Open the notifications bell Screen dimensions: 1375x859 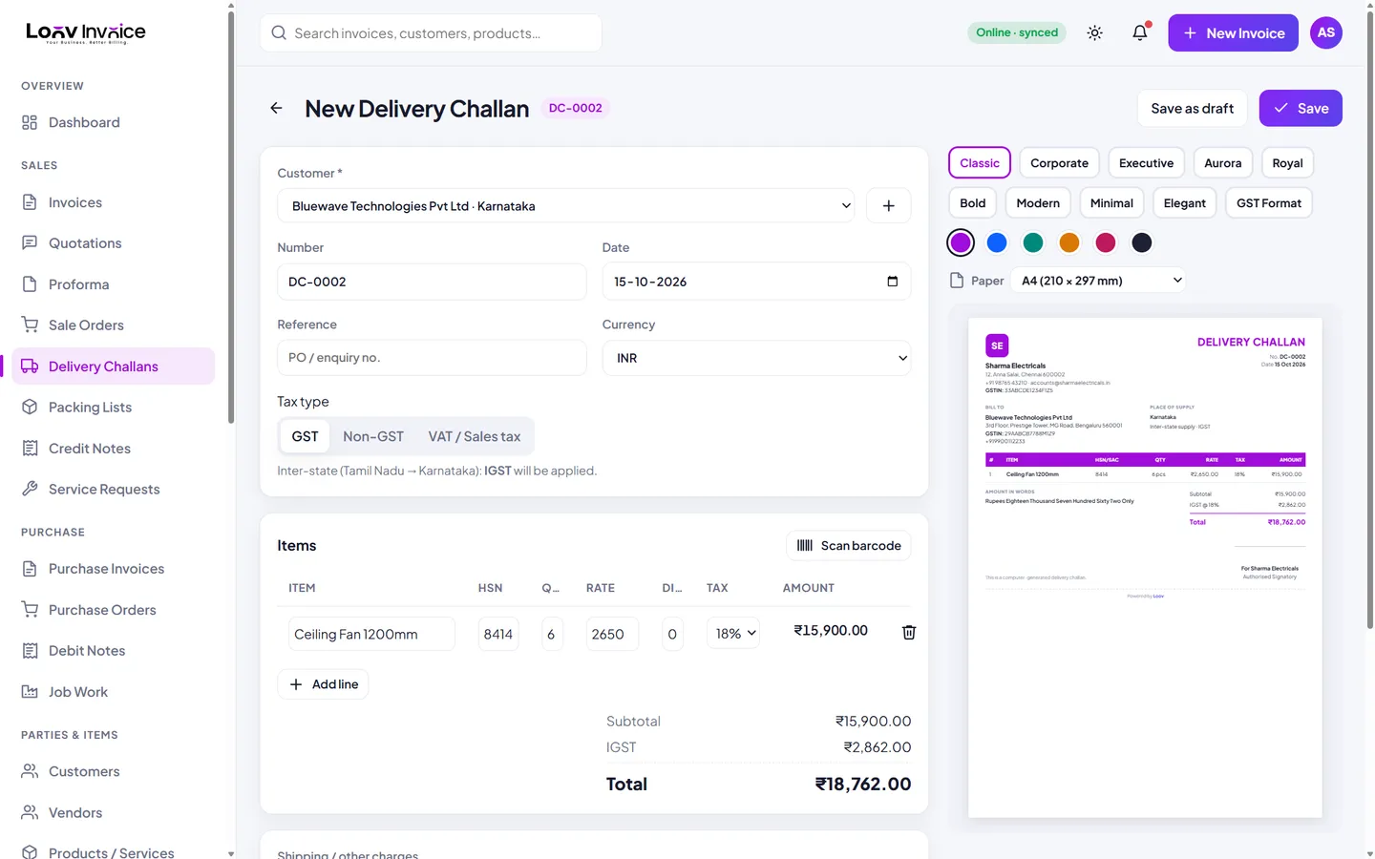[1140, 33]
